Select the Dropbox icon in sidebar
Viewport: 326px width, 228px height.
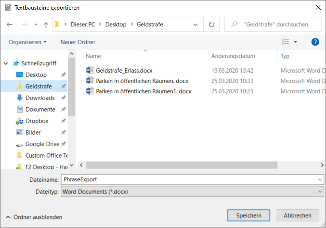pos(20,121)
